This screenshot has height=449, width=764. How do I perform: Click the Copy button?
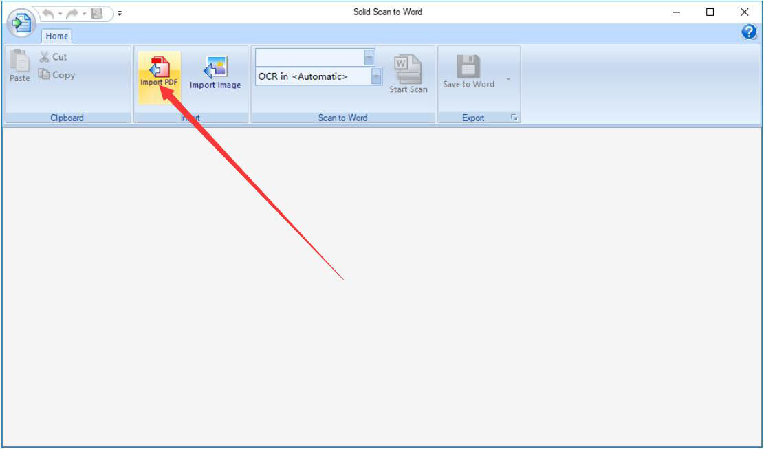[x=57, y=75]
